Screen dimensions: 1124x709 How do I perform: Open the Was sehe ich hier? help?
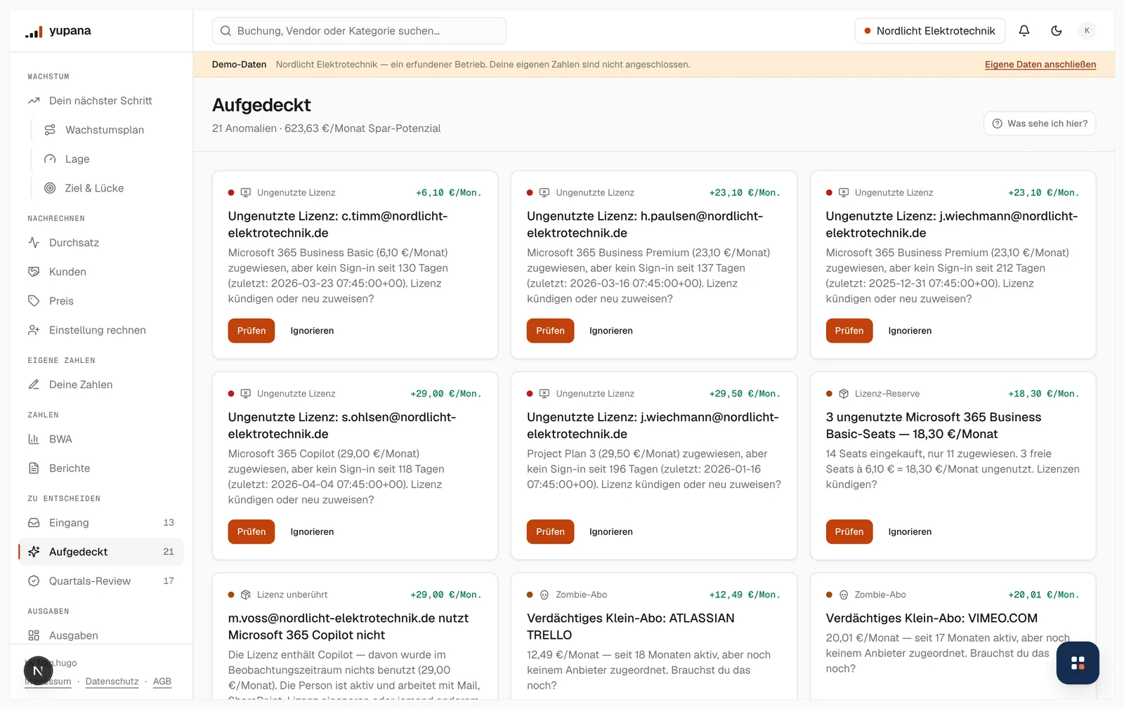point(1040,124)
